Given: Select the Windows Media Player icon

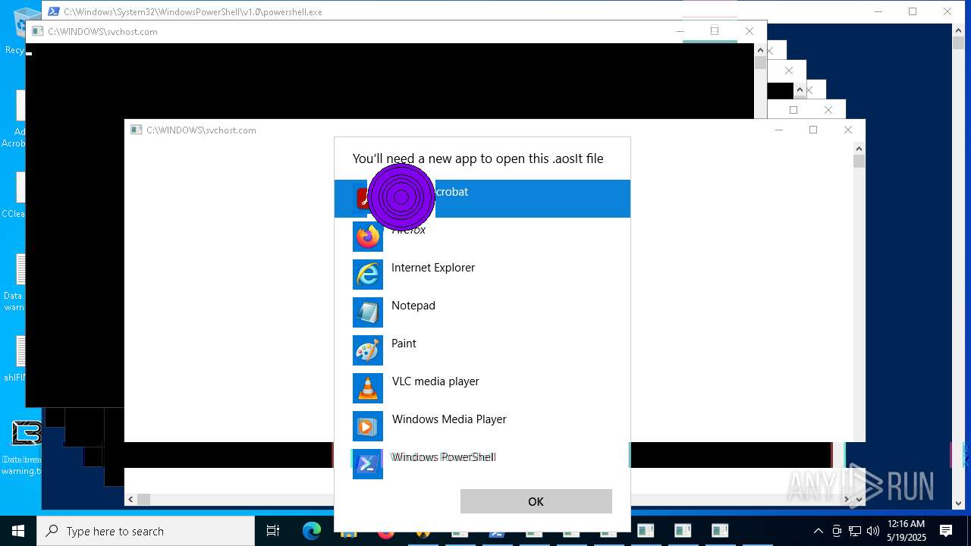Looking at the screenshot, I should (x=368, y=426).
